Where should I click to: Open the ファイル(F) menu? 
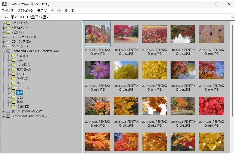coord(8,11)
